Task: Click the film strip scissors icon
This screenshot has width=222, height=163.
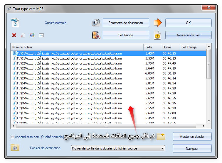Action: [96, 35]
